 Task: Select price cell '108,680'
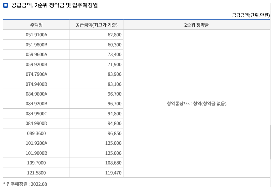[x=96, y=163]
